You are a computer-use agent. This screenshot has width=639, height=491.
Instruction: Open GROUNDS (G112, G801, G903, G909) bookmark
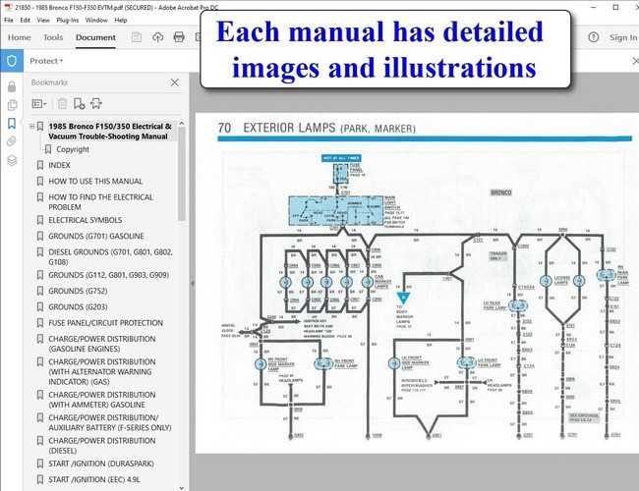click(109, 275)
